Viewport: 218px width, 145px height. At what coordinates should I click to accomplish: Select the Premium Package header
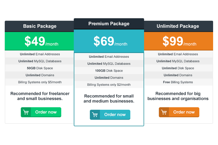[109, 24]
